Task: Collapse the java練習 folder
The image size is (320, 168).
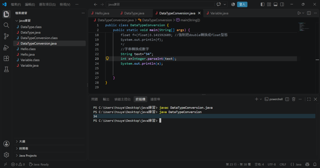Action: (50, 21)
